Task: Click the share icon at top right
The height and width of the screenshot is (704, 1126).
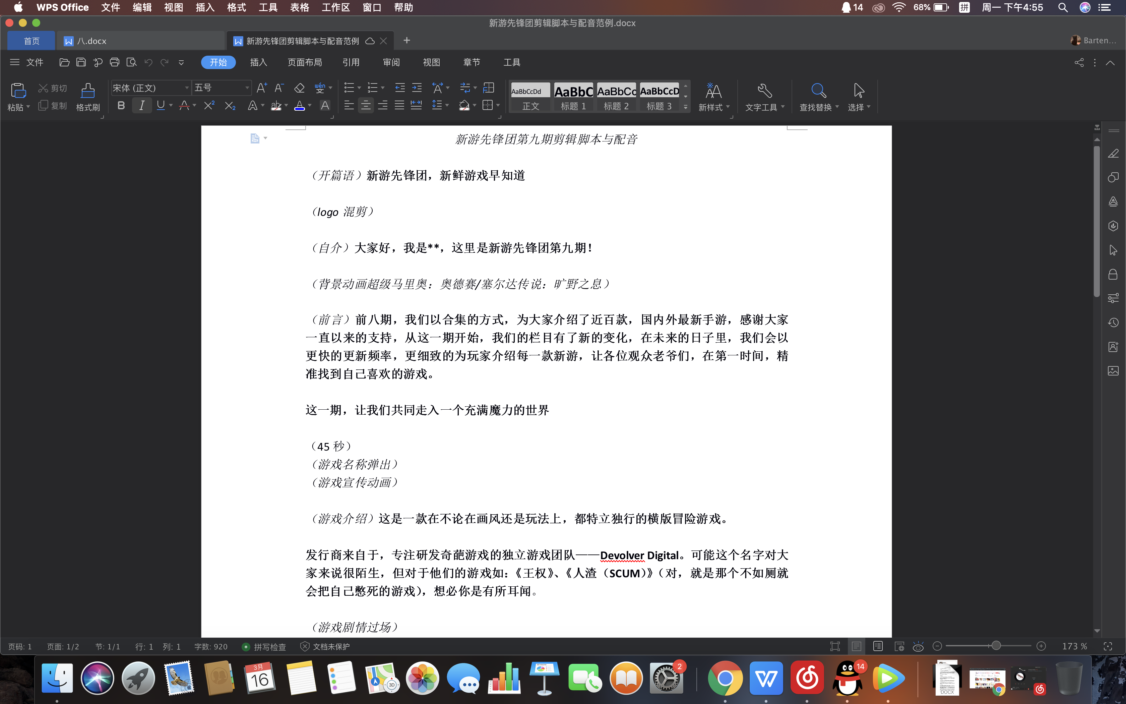Action: (1079, 62)
